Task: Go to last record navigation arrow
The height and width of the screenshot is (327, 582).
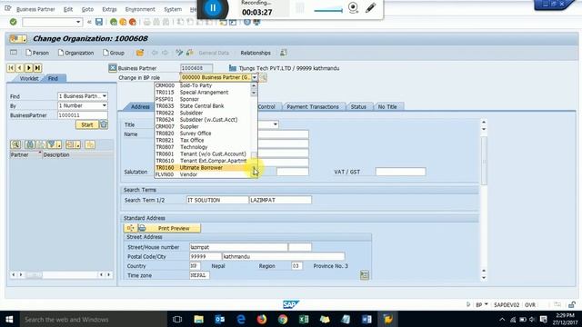Action: 37,68
